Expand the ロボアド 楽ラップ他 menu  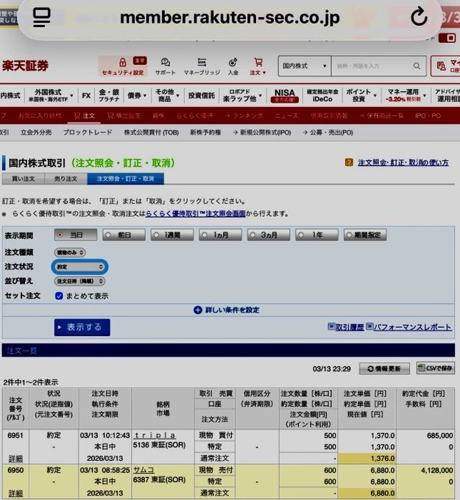[x=242, y=96]
